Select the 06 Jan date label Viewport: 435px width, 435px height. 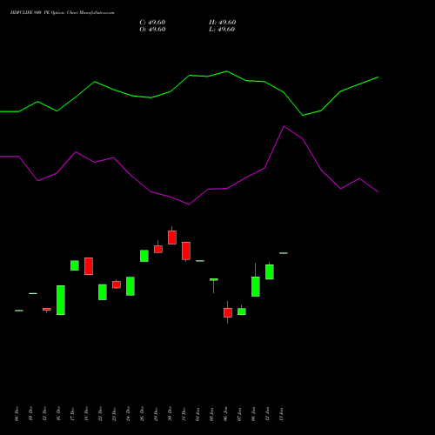point(225,414)
